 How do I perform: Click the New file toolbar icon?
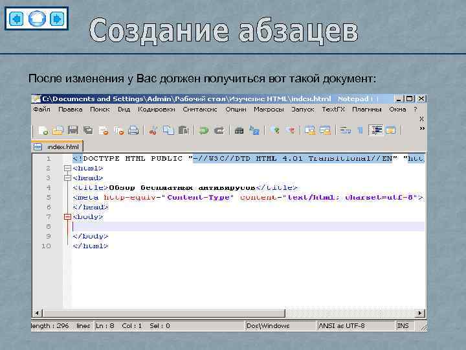pyautogui.click(x=43, y=130)
